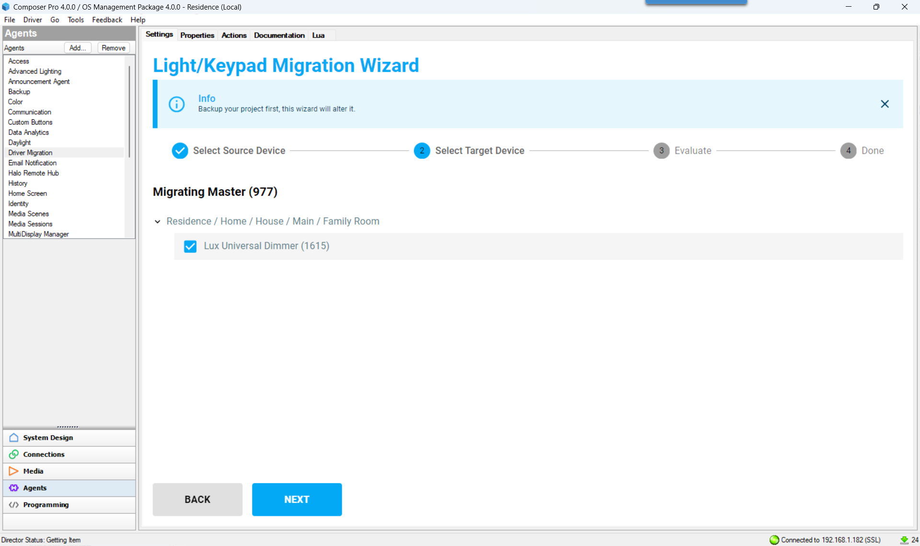Screen dimensions: 920x546
Task: Click the Agents puzzle icon
Action: coord(14,488)
